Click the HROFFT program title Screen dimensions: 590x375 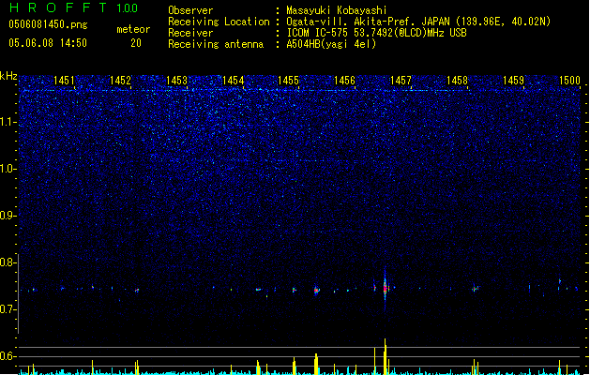tap(58, 7)
